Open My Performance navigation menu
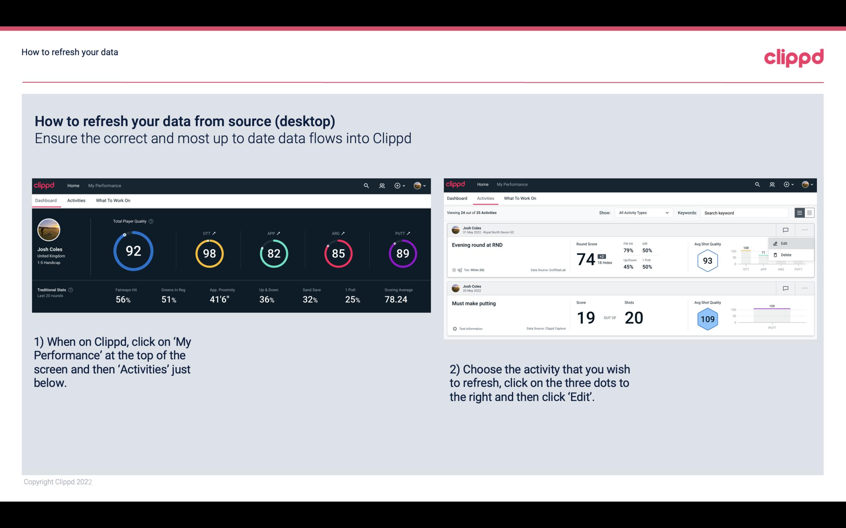 (104, 185)
